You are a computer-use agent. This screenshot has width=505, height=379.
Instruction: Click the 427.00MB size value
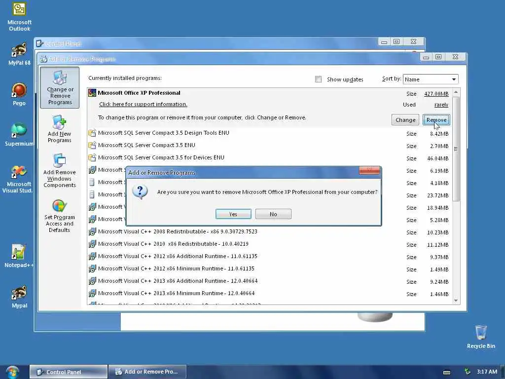click(436, 94)
